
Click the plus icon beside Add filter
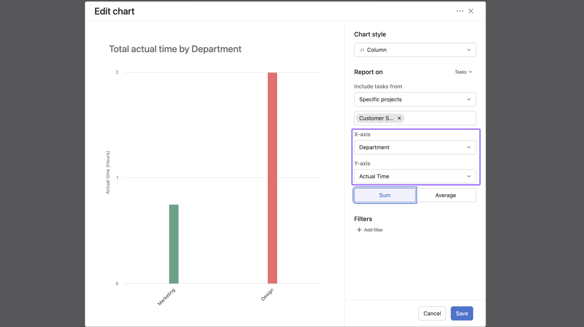[x=359, y=230]
